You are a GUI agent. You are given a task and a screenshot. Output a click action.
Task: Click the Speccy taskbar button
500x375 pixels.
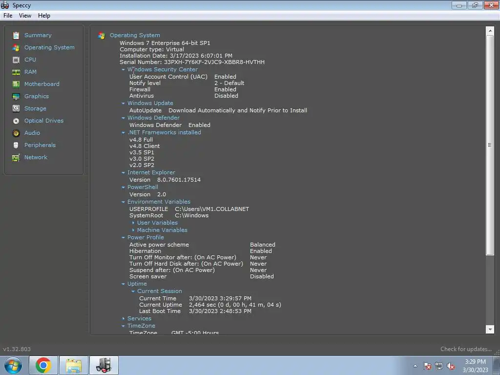tap(104, 365)
